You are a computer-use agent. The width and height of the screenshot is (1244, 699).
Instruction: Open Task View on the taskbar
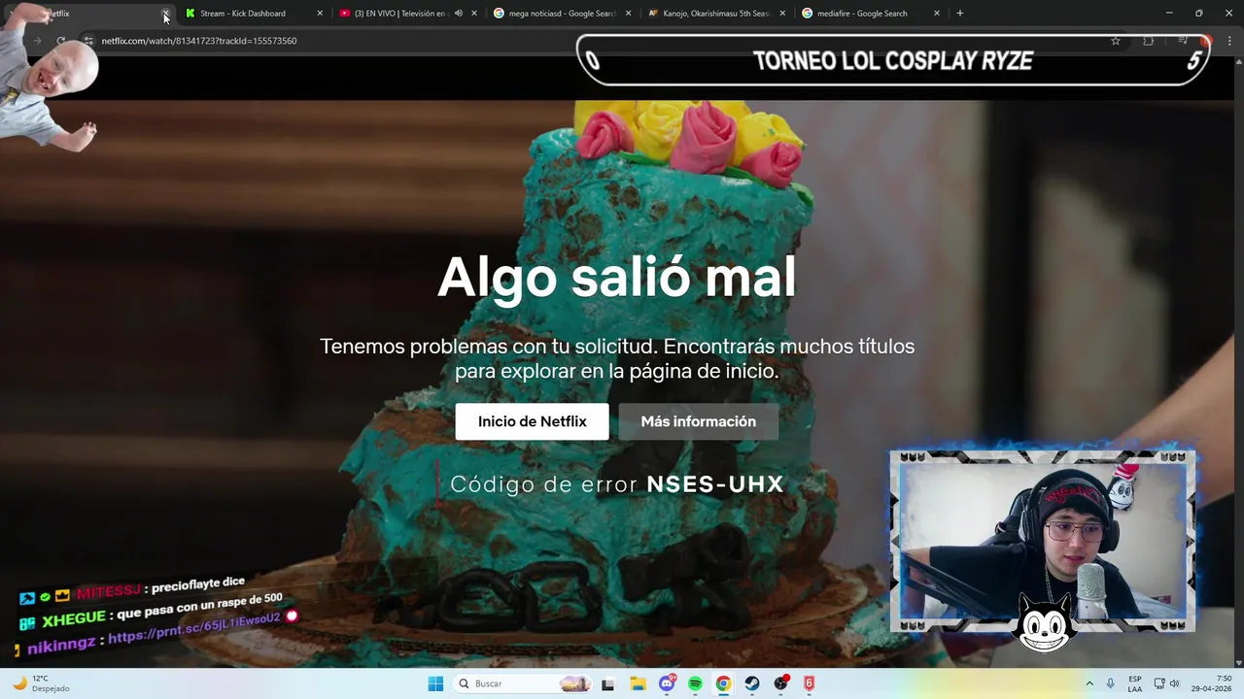[608, 683]
